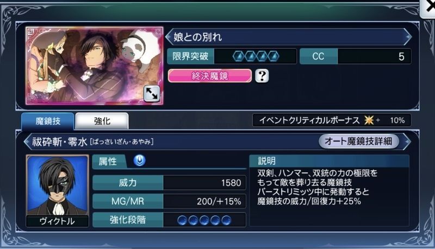Go to previous card with left title arrow

tap(169, 37)
